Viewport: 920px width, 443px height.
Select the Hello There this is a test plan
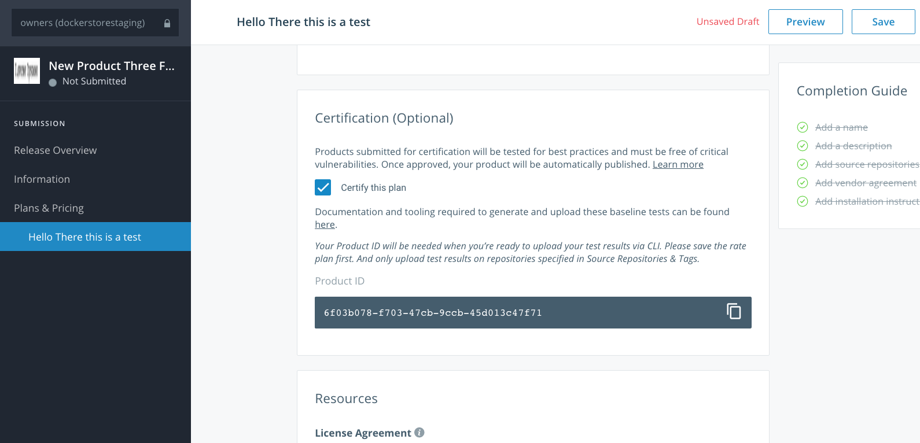click(85, 237)
